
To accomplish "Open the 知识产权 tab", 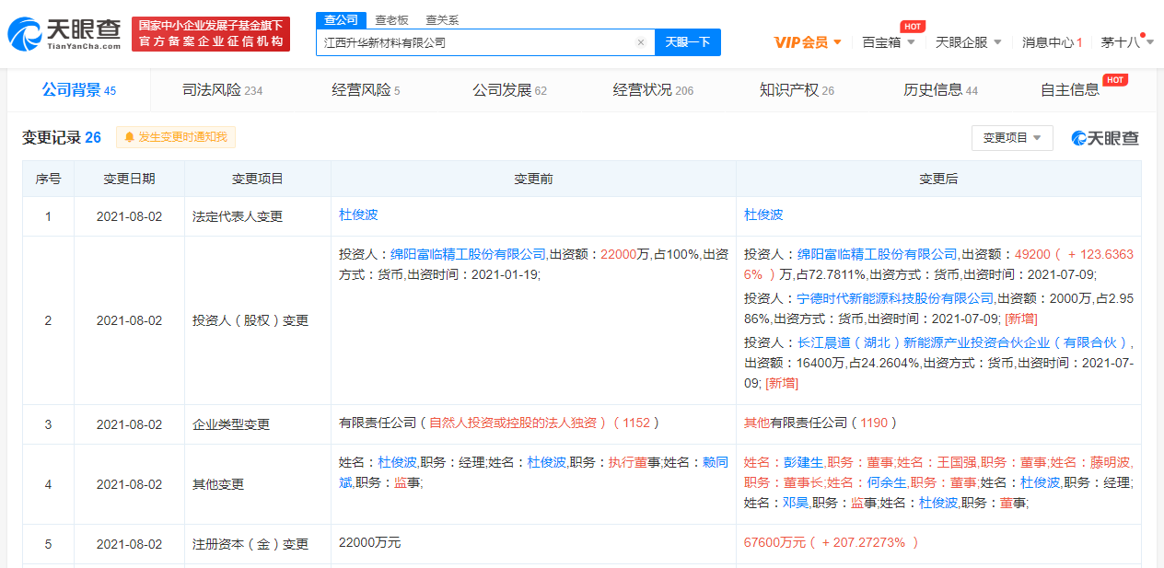I will coord(797,90).
